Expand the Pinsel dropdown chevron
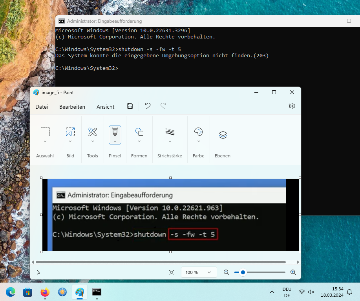The height and width of the screenshot is (301, 360). click(115, 141)
